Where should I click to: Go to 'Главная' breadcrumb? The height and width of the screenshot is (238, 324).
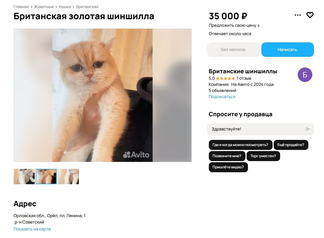point(21,7)
